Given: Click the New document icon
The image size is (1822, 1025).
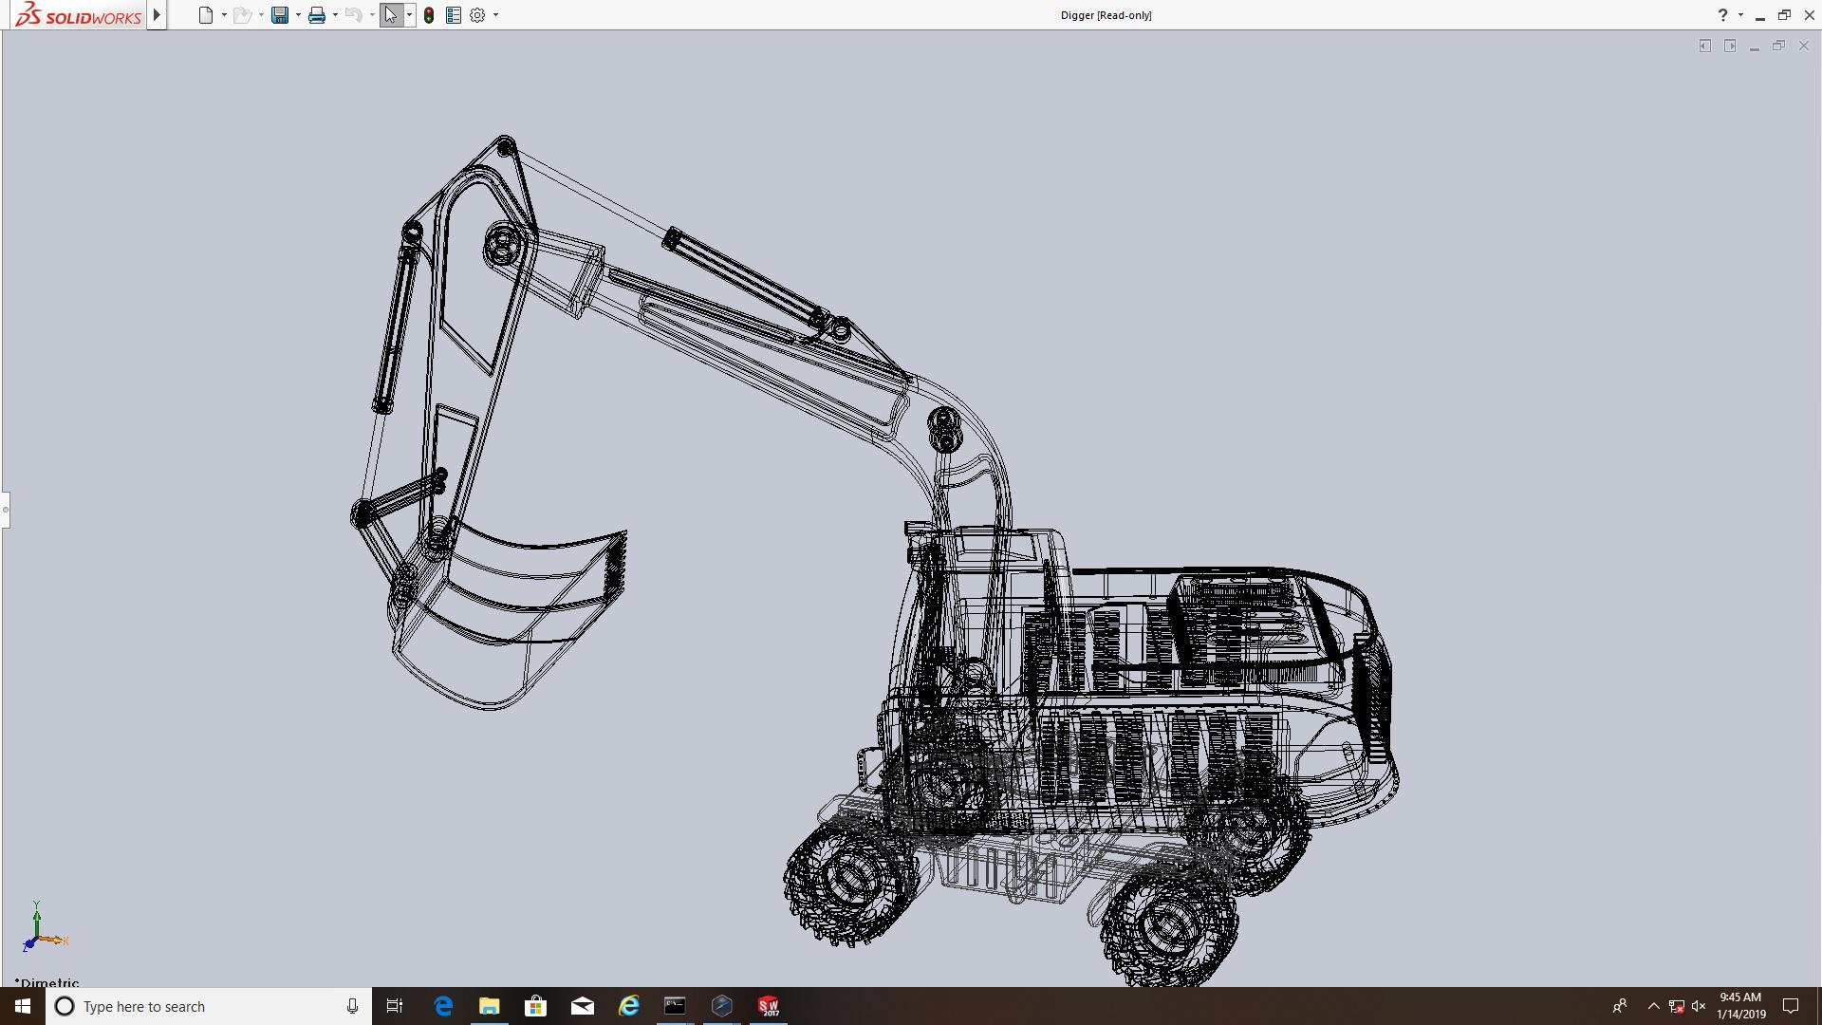Looking at the screenshot, I should click(x=205, y=15).
